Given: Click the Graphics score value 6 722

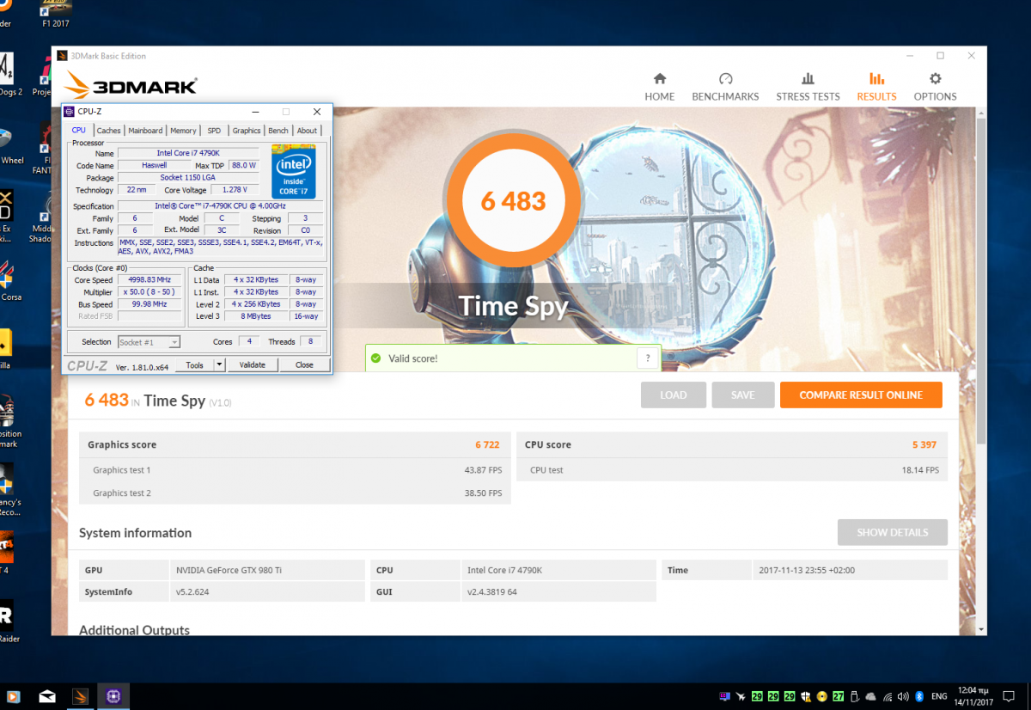Looking at the screenshot, I should pos(487,444).
